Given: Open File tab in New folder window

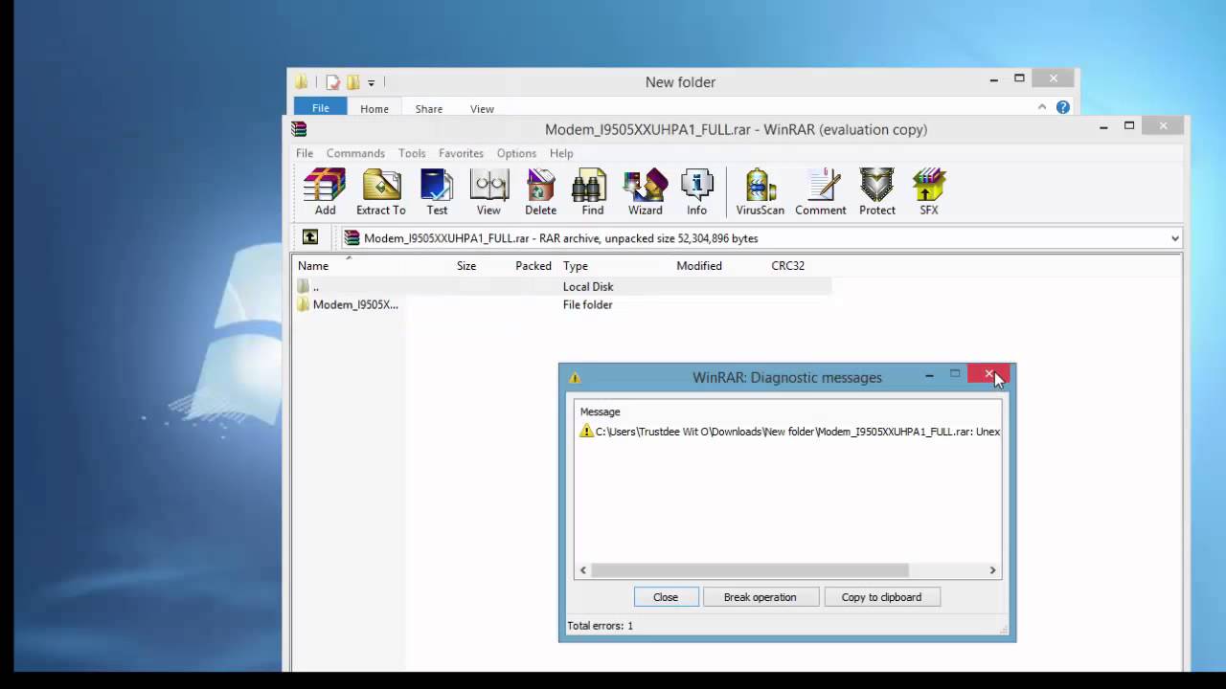Looking at the screenshot, I should (321, 108).
